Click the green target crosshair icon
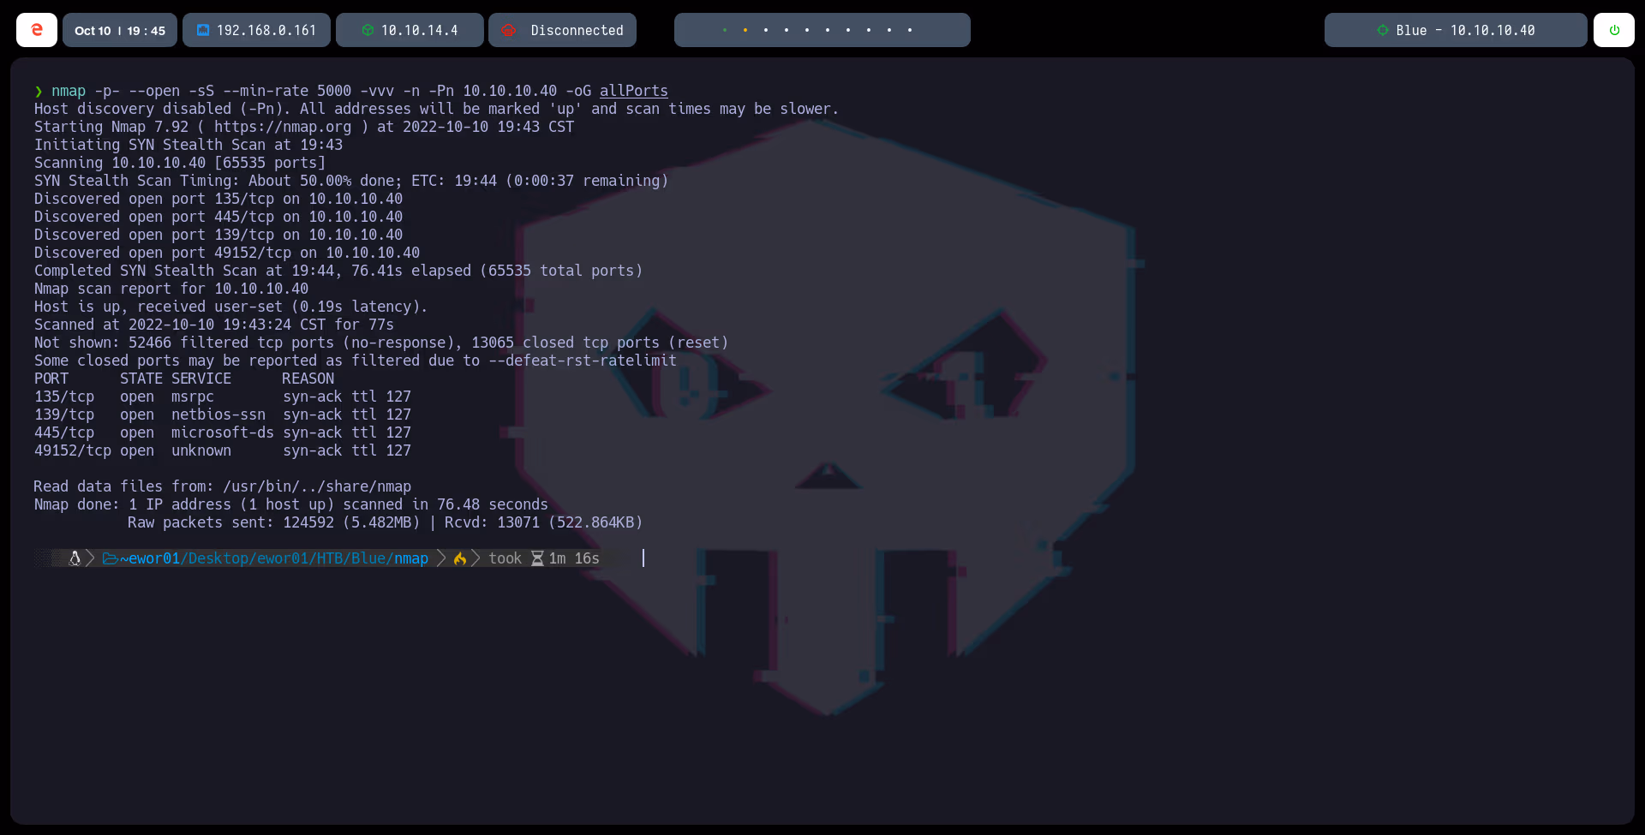The height and width of the screenshot is (835, 1645). [x=1382, y=30]
